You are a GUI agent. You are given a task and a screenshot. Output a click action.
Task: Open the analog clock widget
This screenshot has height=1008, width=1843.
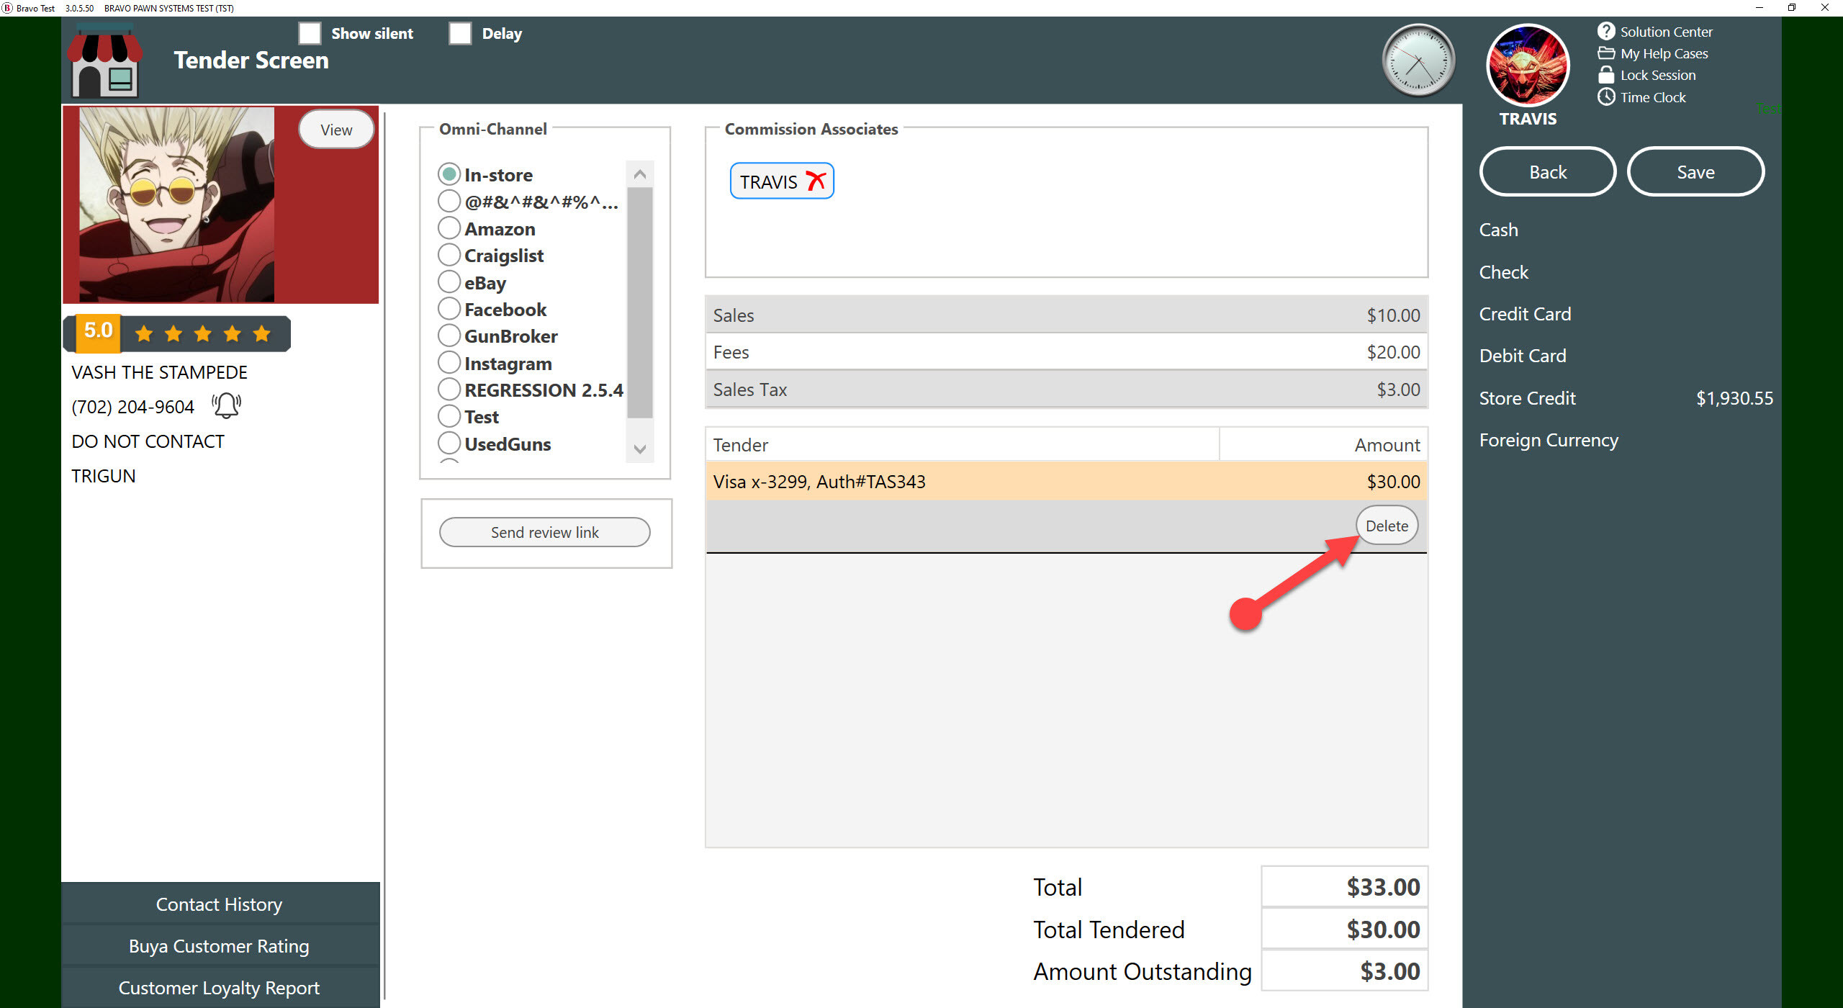pyautogui.click(x=1418, y=61)
